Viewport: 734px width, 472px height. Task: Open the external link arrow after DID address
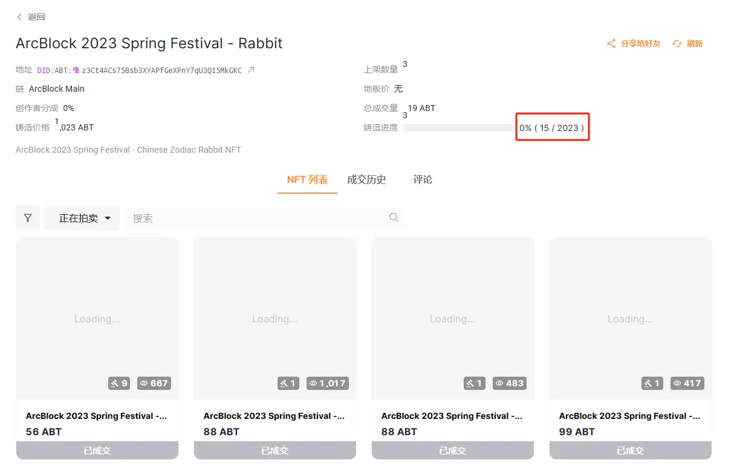tap(251, 70)
